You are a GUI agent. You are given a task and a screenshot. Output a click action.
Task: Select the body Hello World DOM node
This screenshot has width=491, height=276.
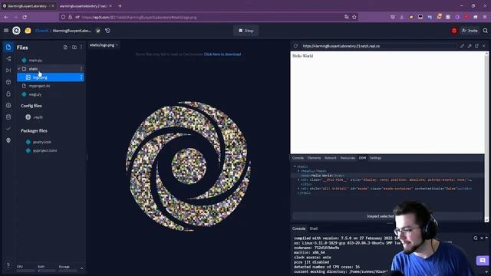tap(322, 176)
